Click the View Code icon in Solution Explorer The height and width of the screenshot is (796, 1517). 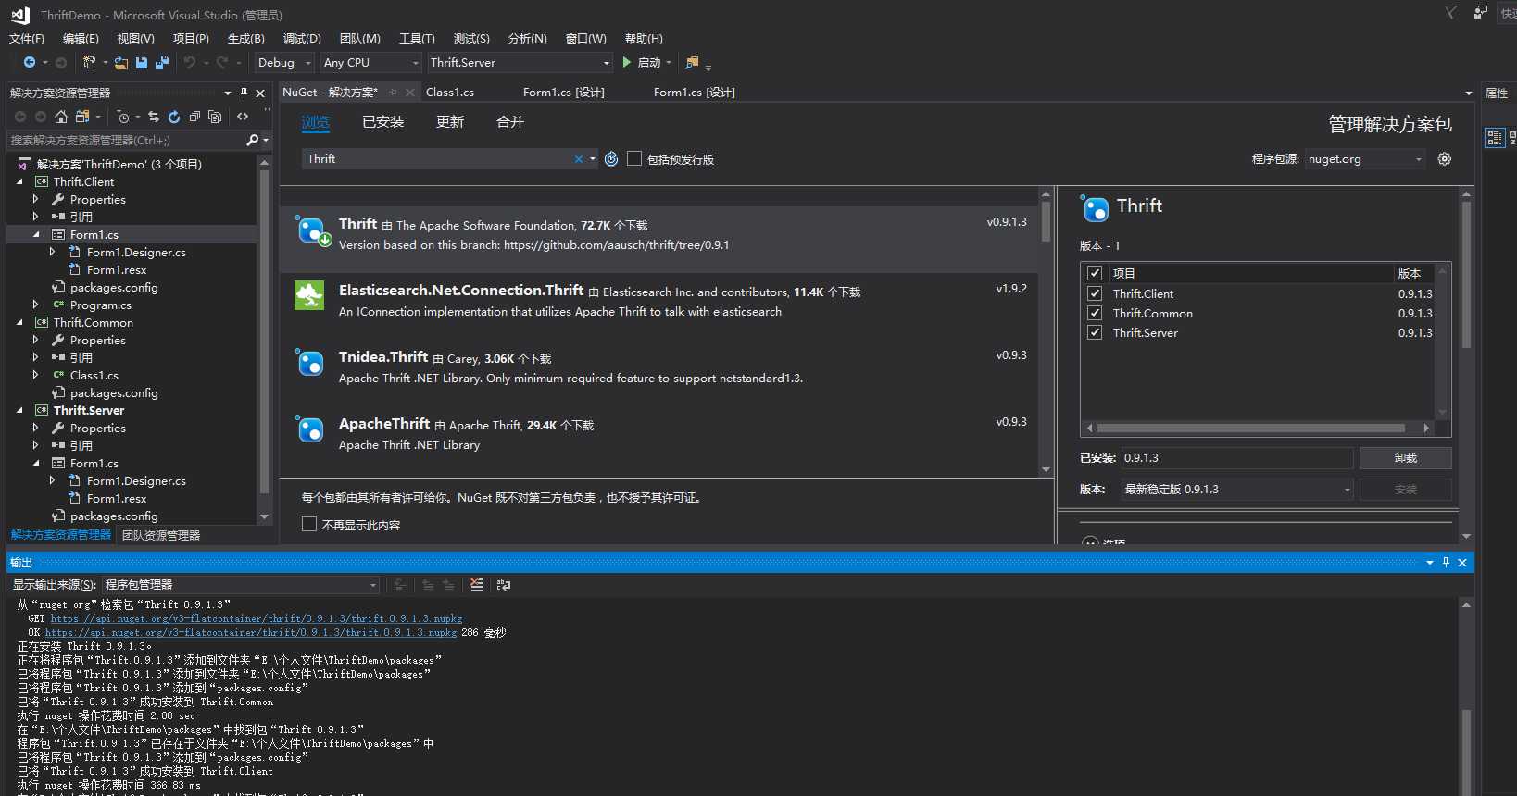coord(243,117)
